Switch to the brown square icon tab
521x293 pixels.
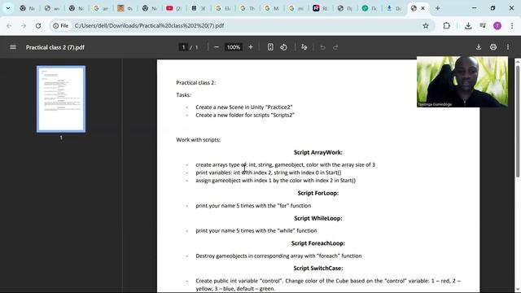pyautogui.click(x=125, y=8)
